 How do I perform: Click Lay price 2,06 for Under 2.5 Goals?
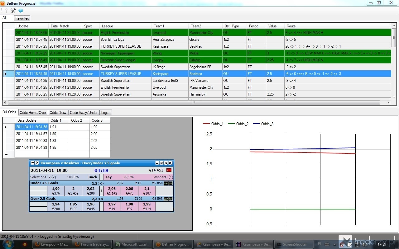[112, 191]
